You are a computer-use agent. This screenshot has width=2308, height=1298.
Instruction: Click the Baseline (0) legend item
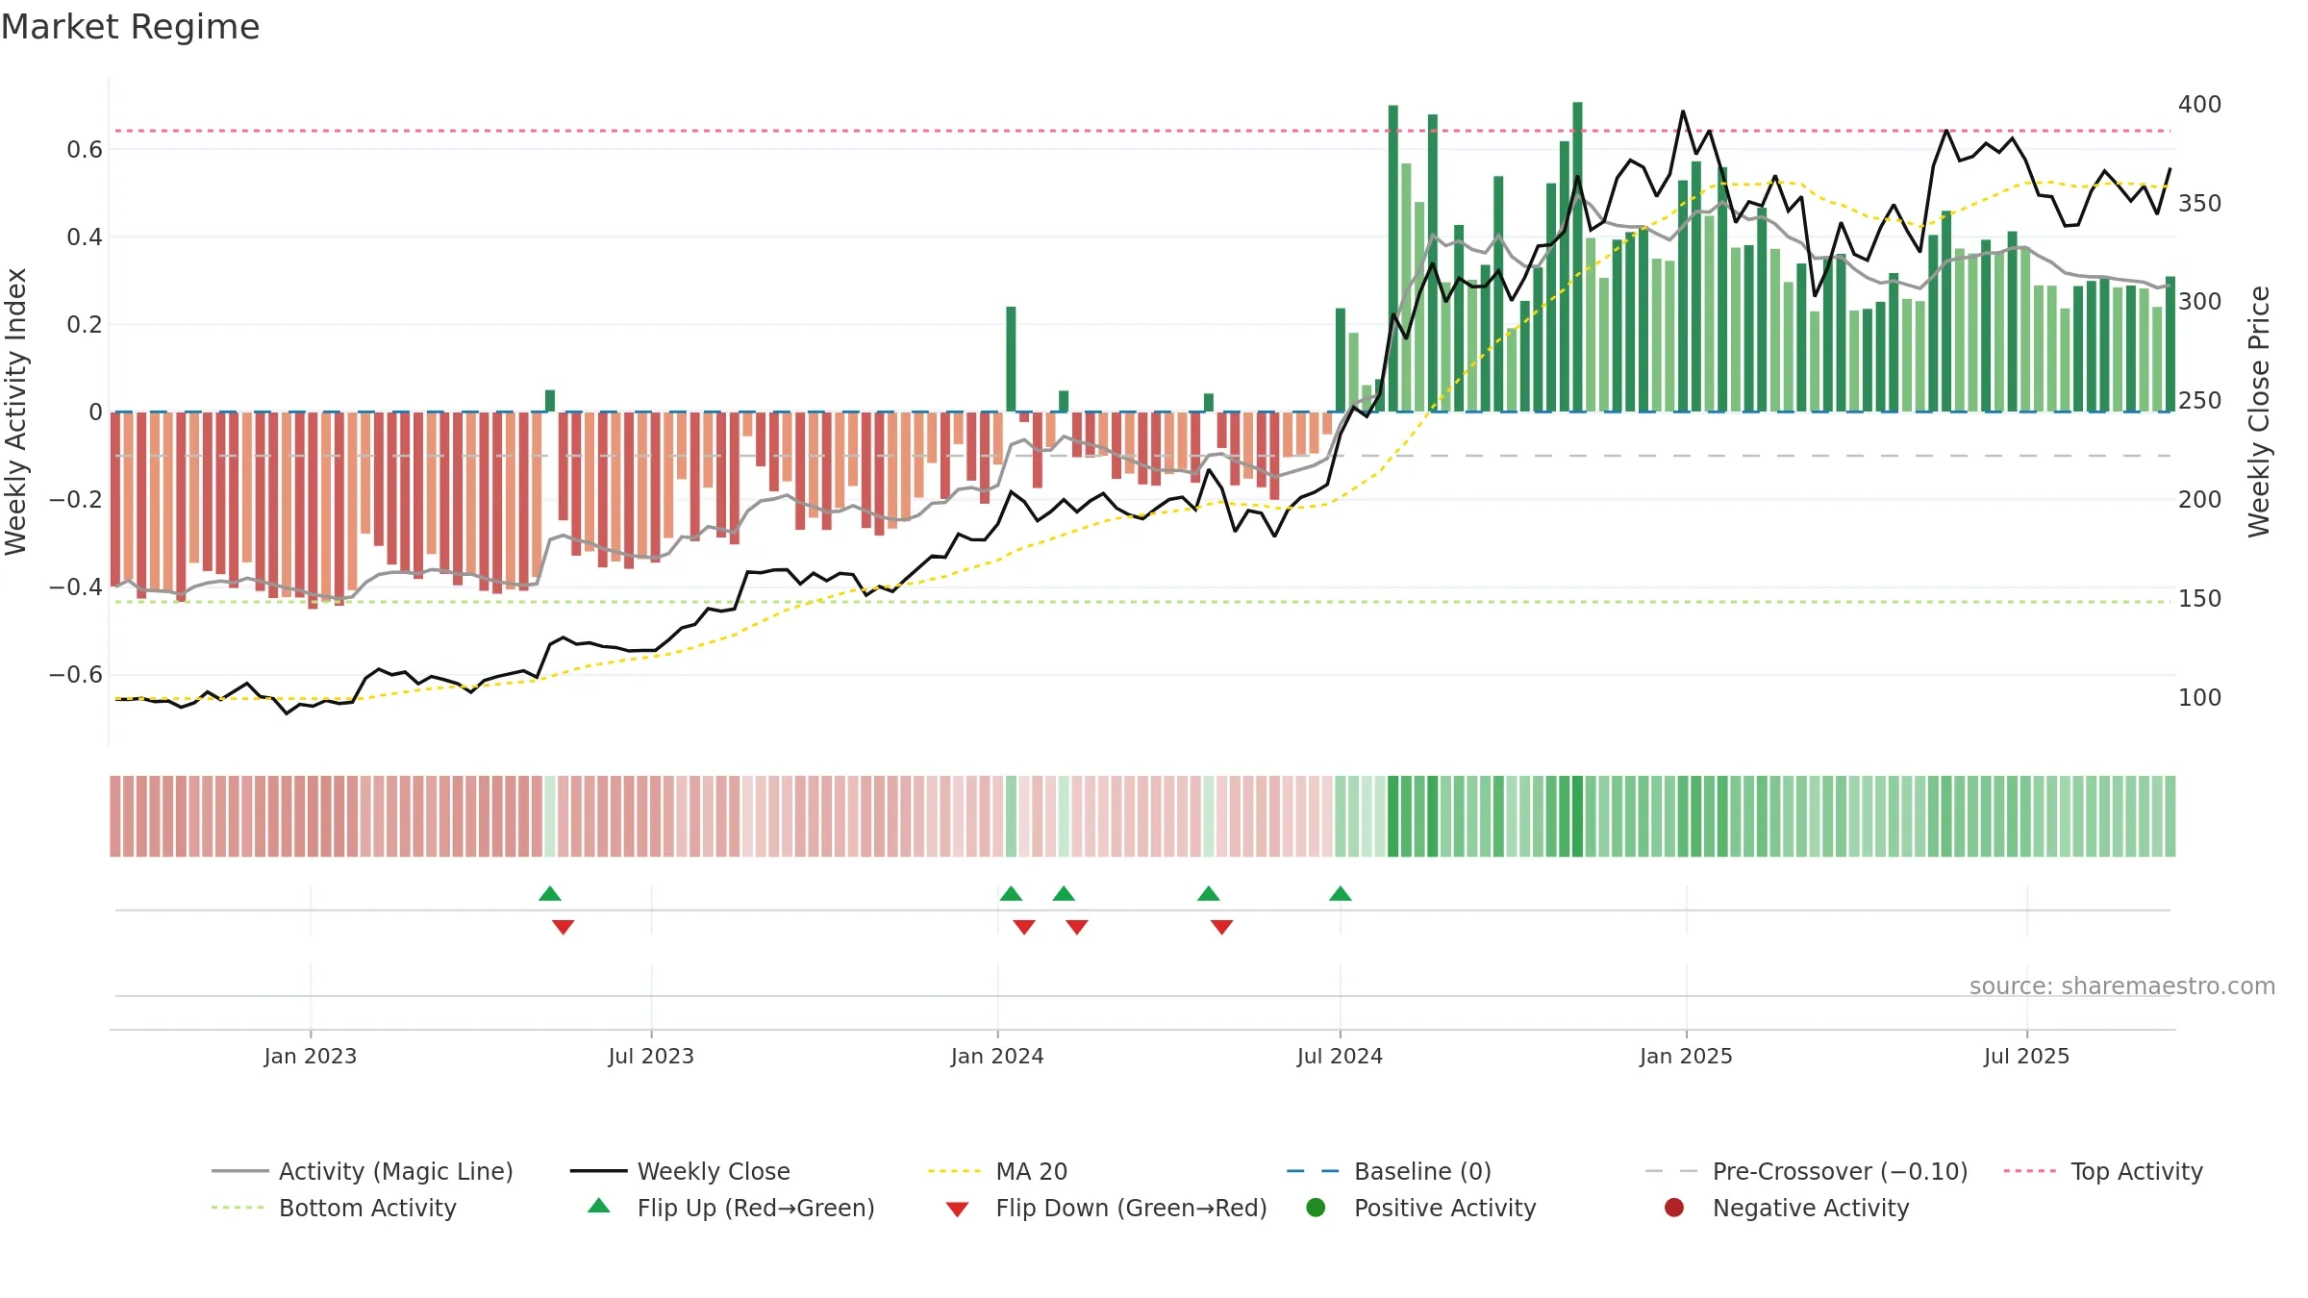(x=1389, y=1171)
